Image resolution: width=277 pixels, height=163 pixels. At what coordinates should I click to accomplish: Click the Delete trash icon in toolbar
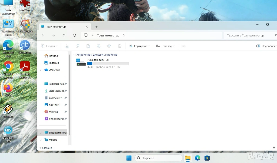(x=120, y=46)
